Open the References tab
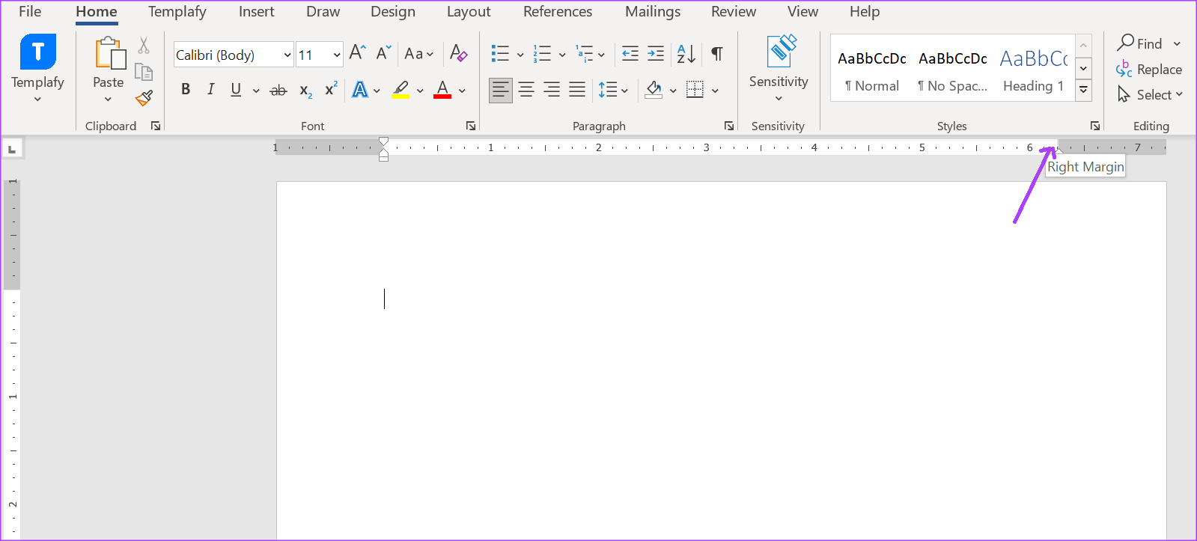 coord(557,12)
